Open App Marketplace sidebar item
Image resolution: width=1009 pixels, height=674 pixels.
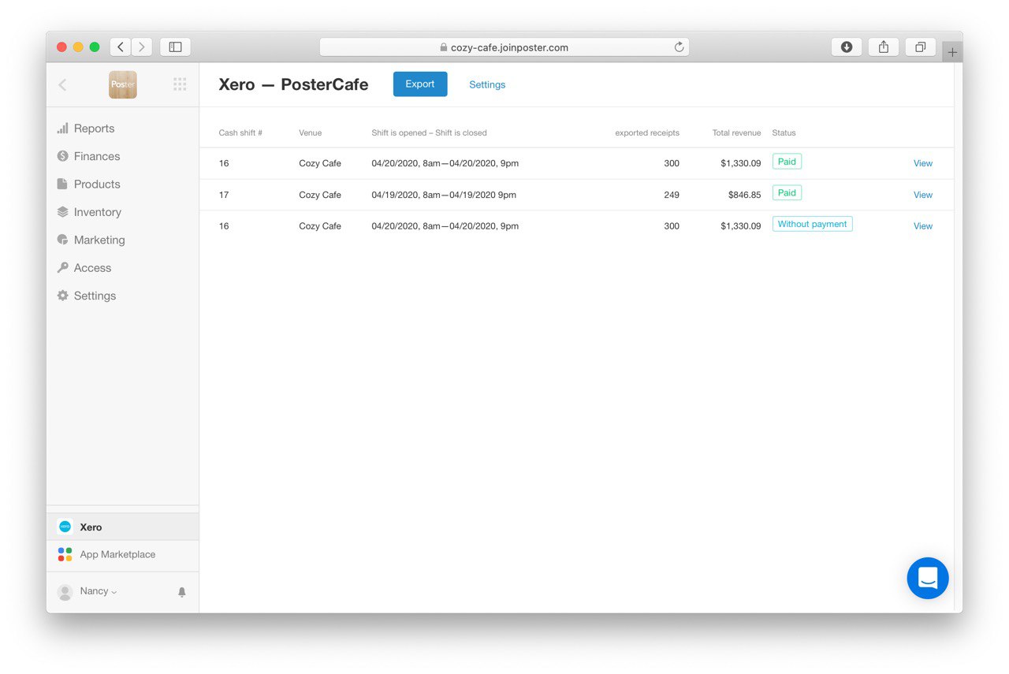tap(122, 554)
